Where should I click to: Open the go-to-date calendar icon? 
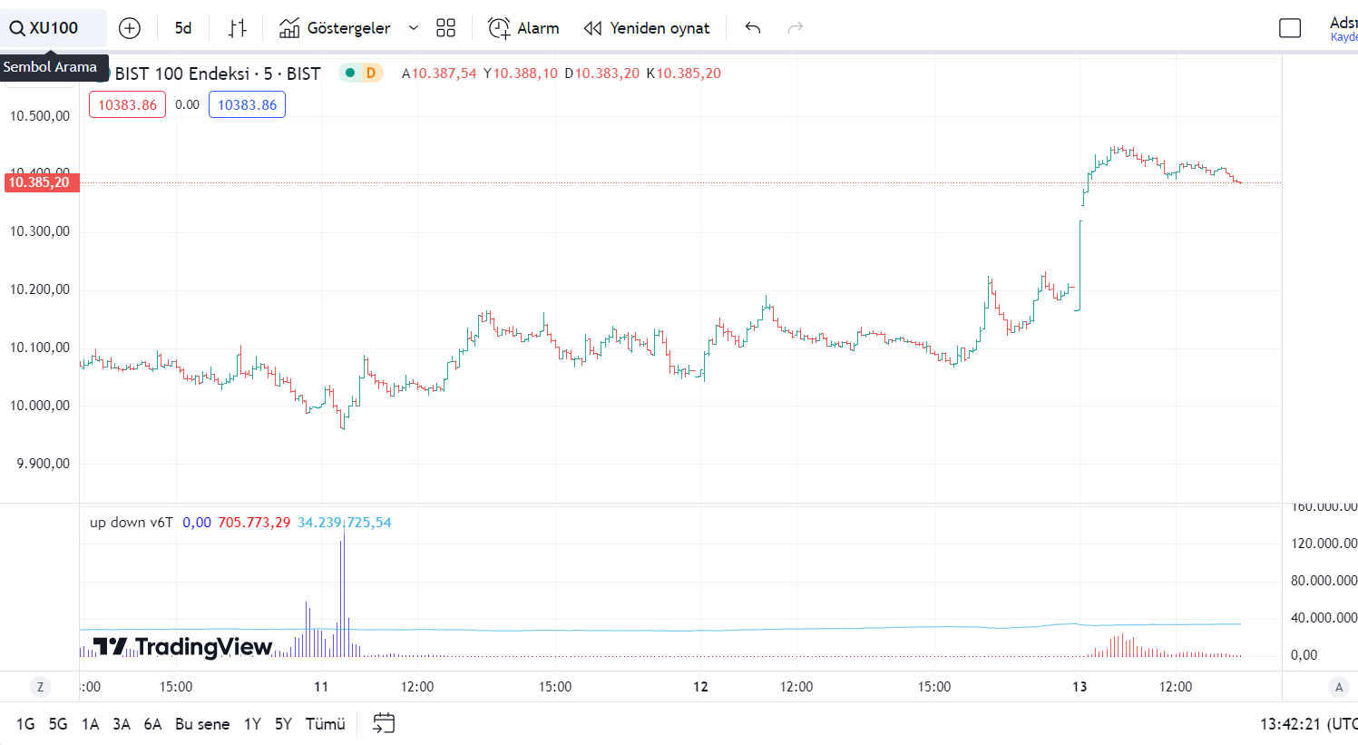point(384,723)
